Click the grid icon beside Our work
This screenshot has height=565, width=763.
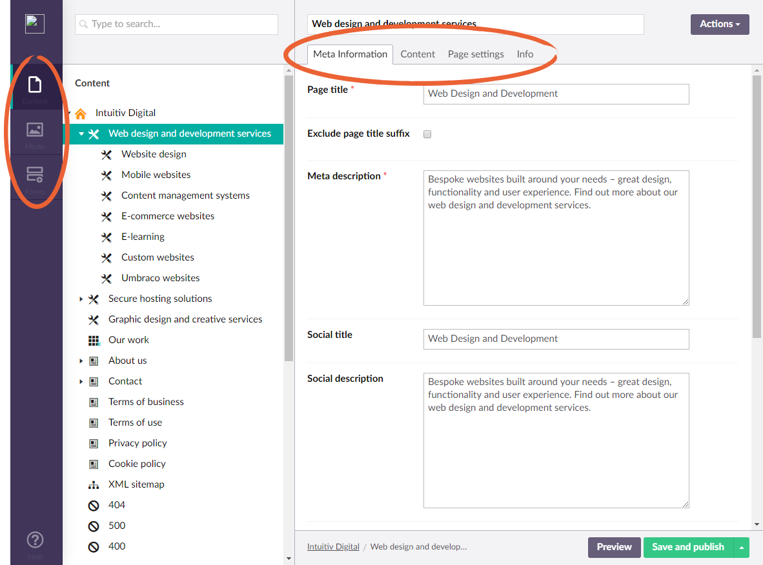[x=94, y=340]
